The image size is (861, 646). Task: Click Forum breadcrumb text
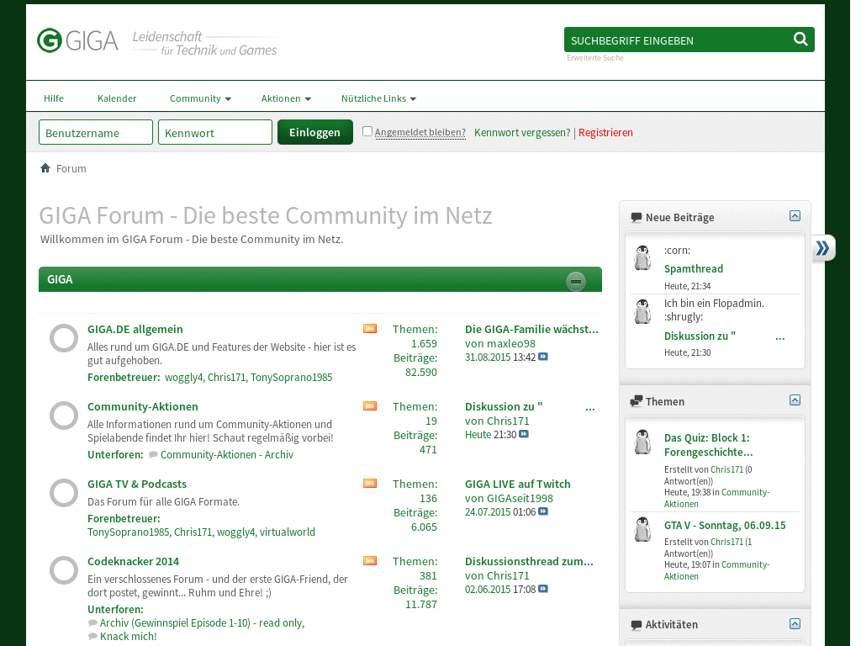pos(71,168)
